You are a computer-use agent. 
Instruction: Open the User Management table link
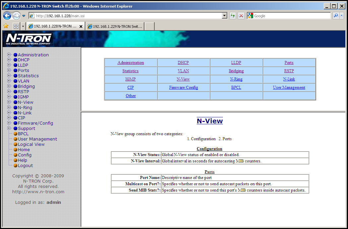289,87
